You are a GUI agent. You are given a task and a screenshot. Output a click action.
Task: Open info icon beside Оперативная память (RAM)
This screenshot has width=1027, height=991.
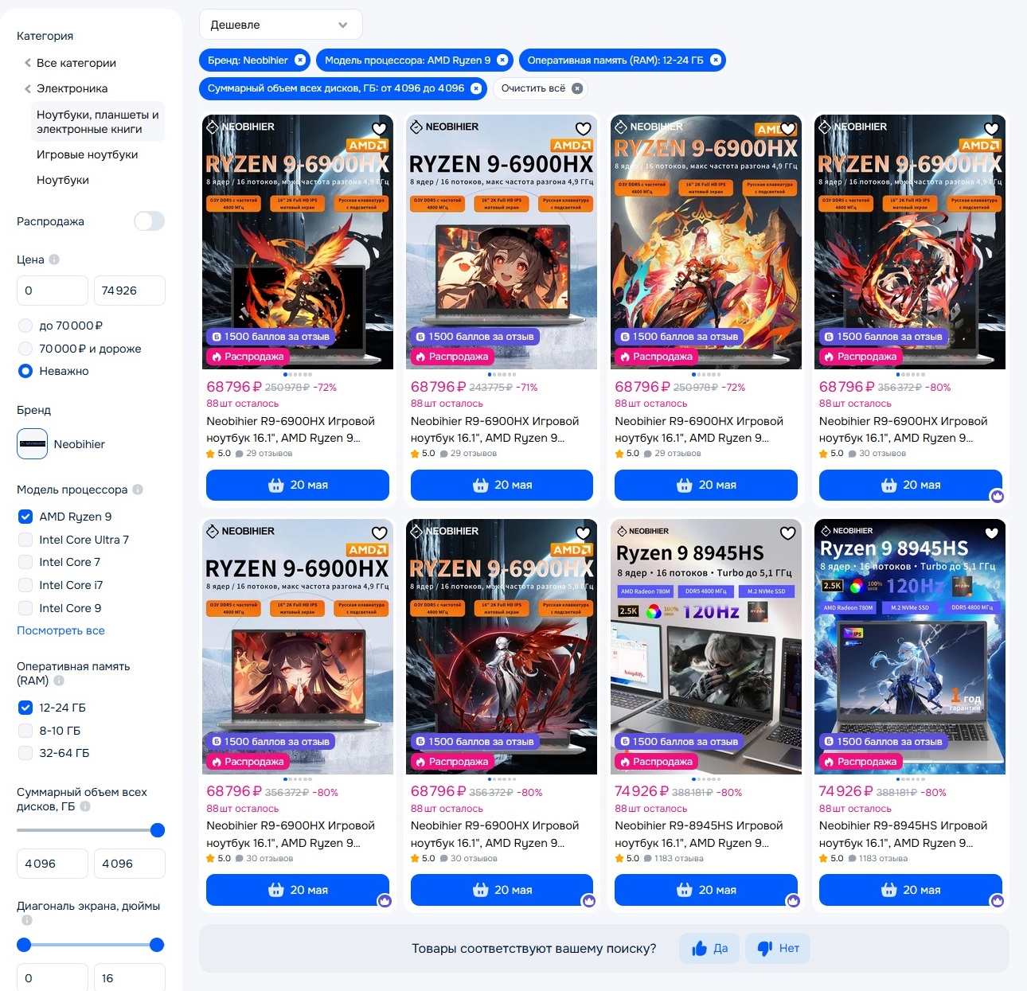point(59,681)
